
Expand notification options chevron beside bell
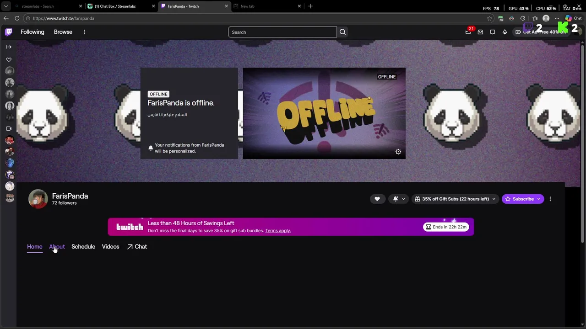(x=403, y=199)
